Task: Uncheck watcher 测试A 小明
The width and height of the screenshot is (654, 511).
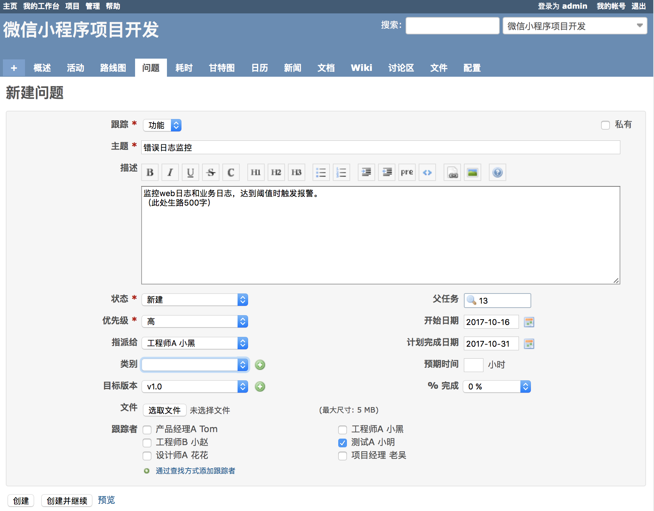Action: pos(342,443)
